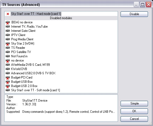Click the icon next to Not Found in
153x126 pixels.
8,56
